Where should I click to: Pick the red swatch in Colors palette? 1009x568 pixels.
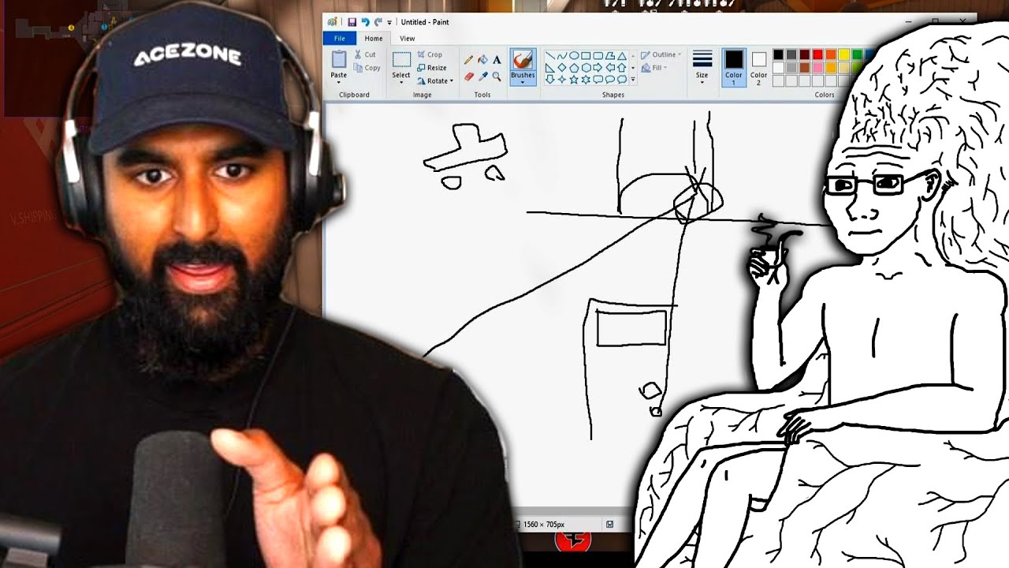pos(817,54)
